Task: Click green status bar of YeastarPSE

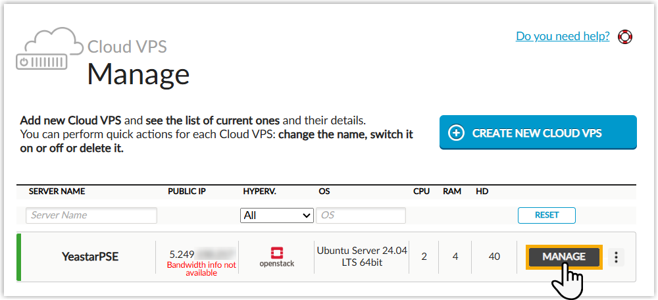Action: 19,257
